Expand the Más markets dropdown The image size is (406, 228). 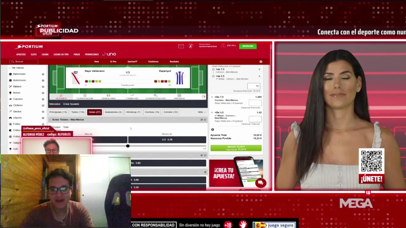[202, 112]
